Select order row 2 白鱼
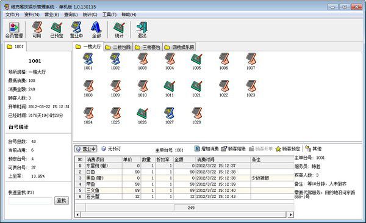This screenshot has height=223, width=366. coord(184,172)
